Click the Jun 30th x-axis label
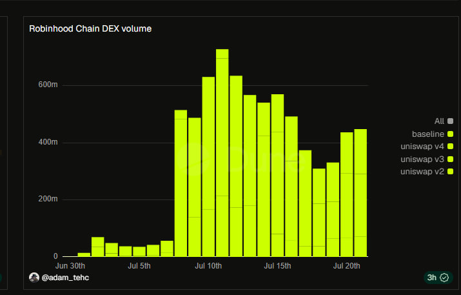 (x=70, y=266)
